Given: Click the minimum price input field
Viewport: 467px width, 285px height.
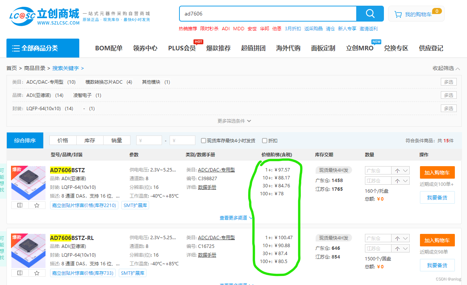Looking at the screenshot, I should click(x=149, y=140).
